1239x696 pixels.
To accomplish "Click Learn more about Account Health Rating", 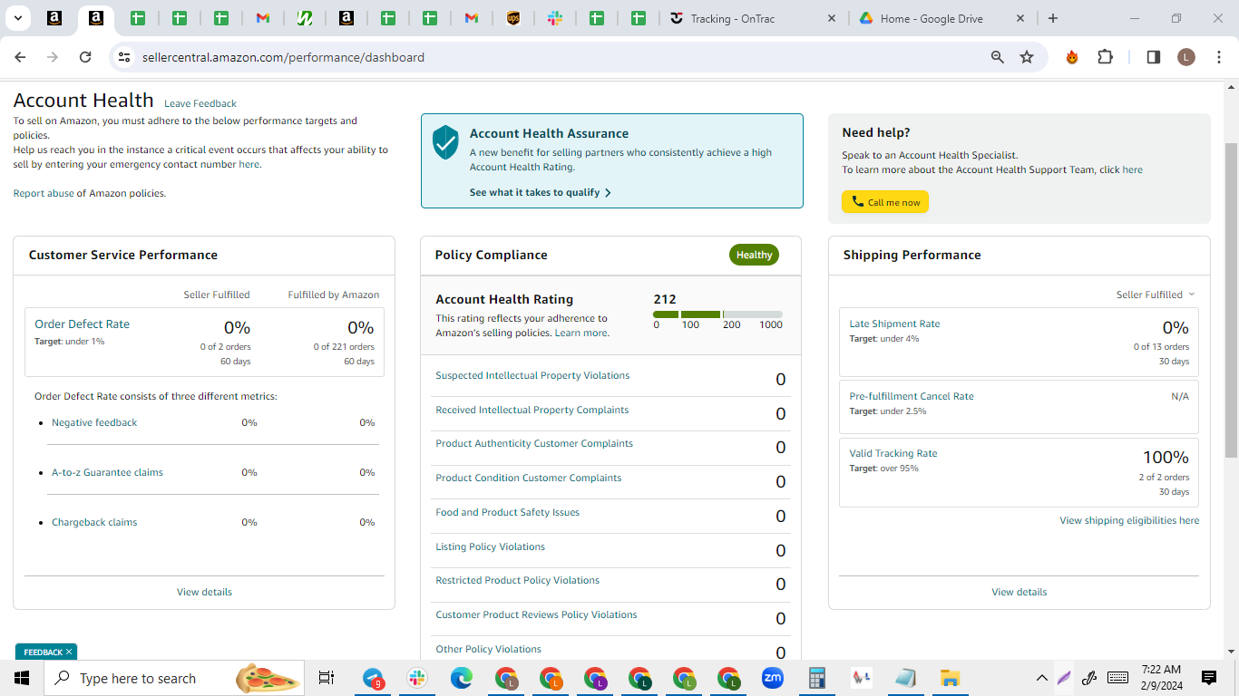I will click(581, 333).
